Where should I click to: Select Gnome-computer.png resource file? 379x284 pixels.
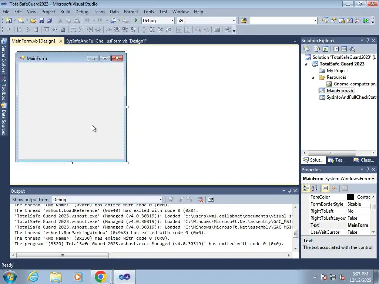tap(352, 84)
